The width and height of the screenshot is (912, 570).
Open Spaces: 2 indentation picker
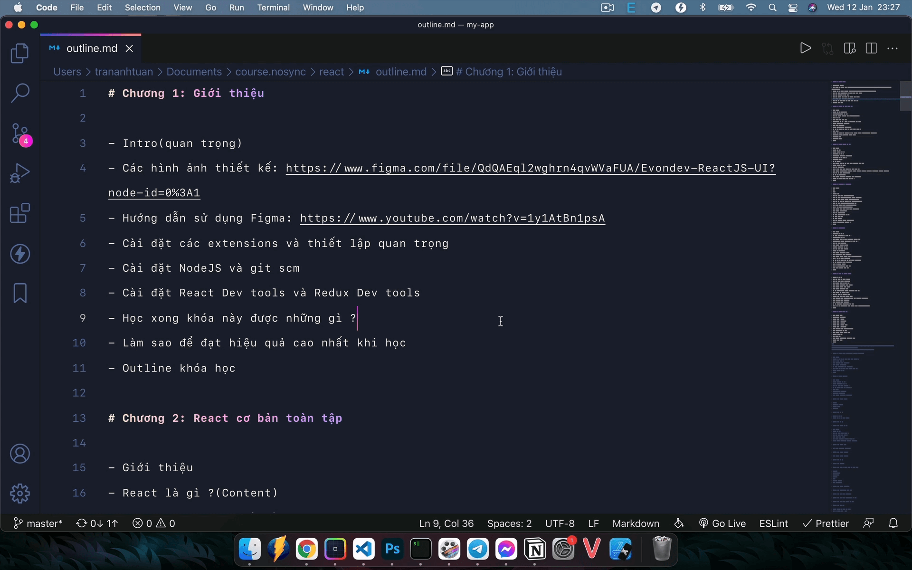[509, 523]
